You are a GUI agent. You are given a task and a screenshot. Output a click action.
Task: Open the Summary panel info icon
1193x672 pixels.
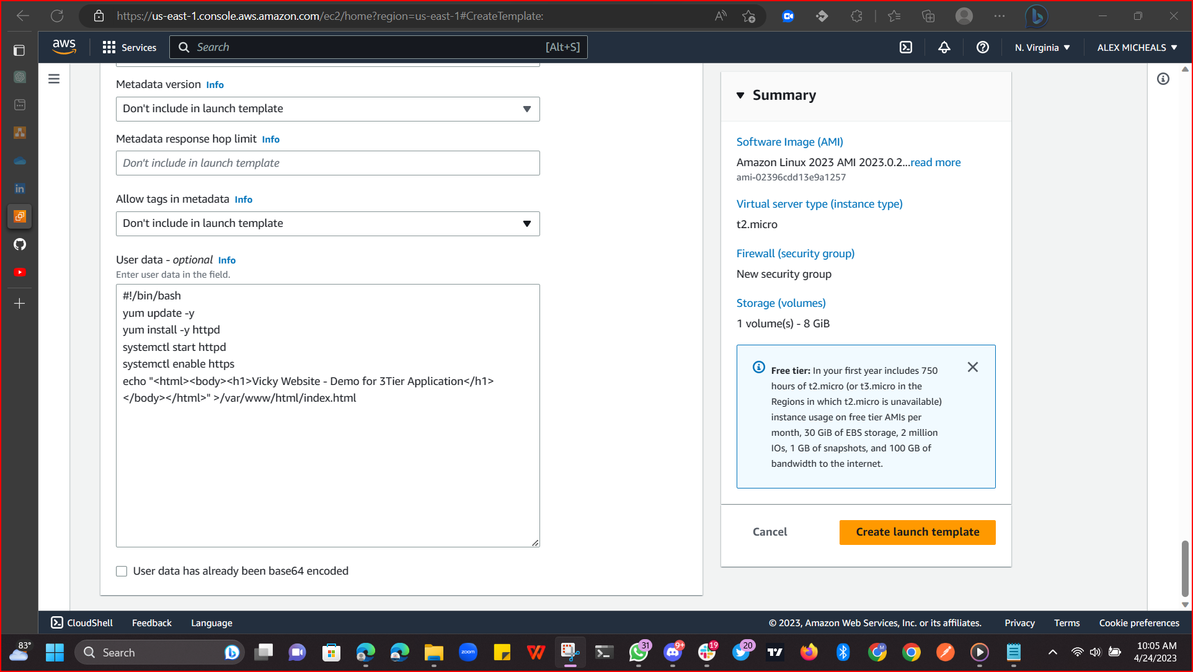[1163, 79]
